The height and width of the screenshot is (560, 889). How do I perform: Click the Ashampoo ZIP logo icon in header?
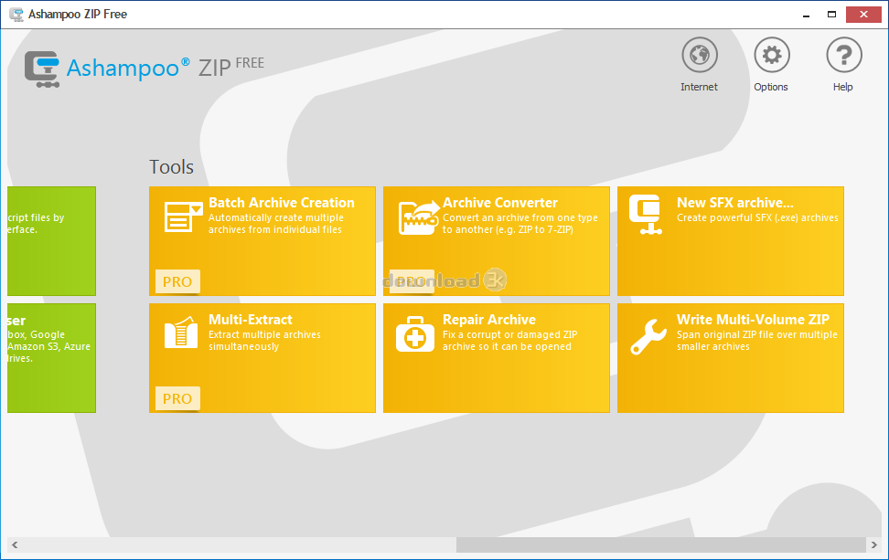[42, 69]
